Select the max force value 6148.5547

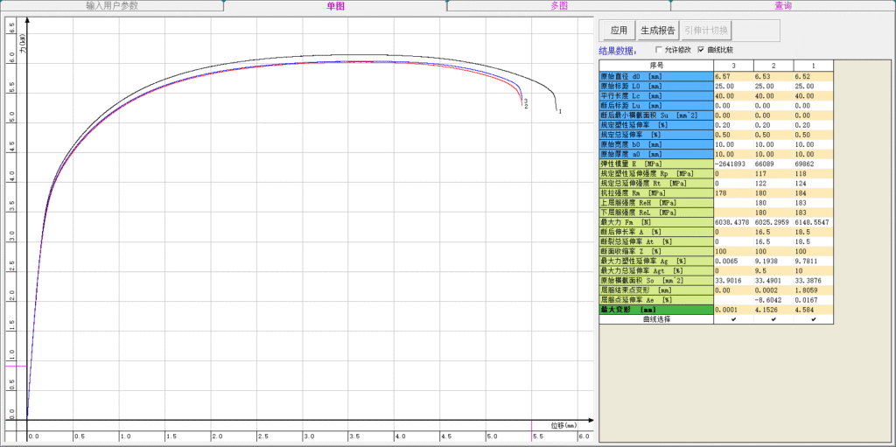tap(813, 222)
